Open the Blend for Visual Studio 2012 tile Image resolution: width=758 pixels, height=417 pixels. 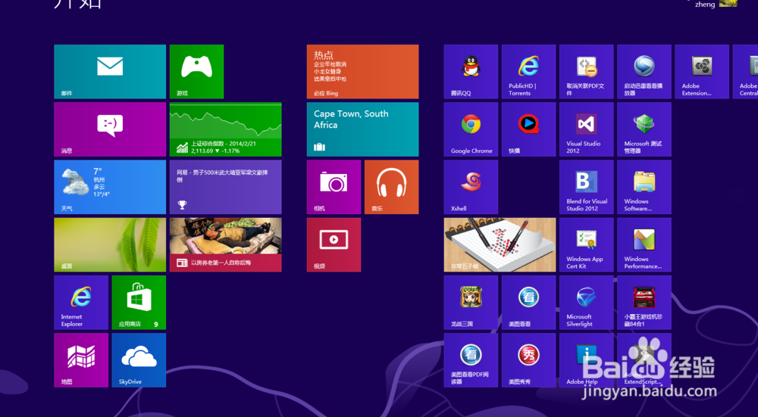coord(587,187)
